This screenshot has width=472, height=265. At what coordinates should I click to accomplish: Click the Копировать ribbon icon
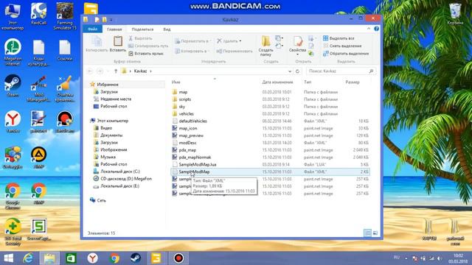(97, 41)
